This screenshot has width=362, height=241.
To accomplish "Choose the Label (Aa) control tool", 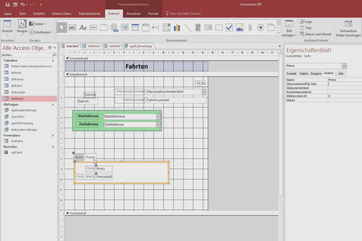I will click(x=83, y=28).
